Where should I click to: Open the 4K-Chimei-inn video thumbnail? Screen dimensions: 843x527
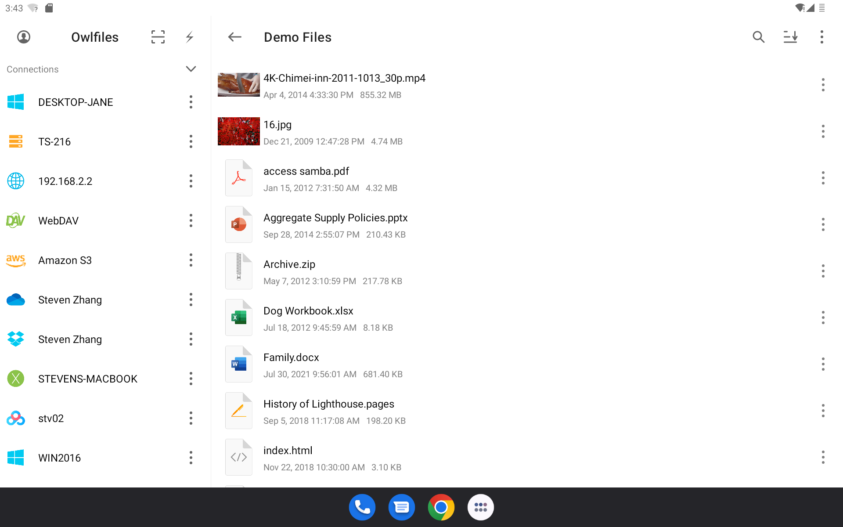click(x=239, y=85)
